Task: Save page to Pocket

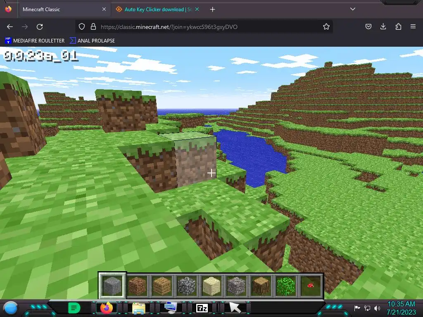Action: [x=368, y=26]
